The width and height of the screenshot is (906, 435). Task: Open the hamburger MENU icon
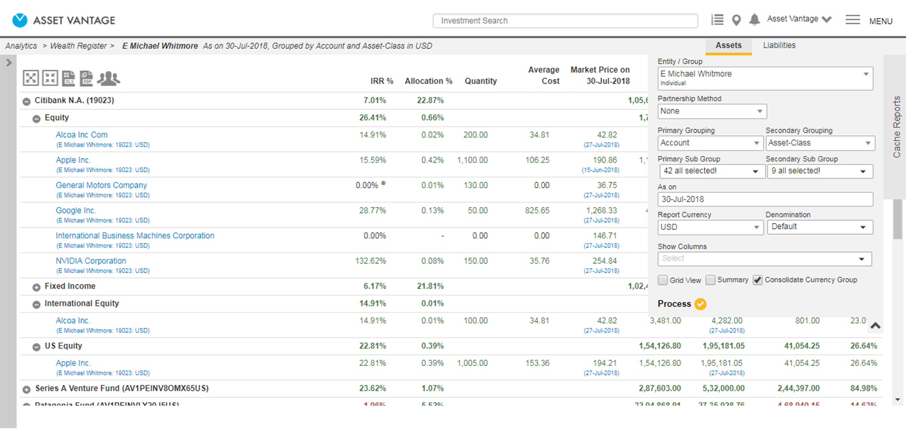pos(853,20)
